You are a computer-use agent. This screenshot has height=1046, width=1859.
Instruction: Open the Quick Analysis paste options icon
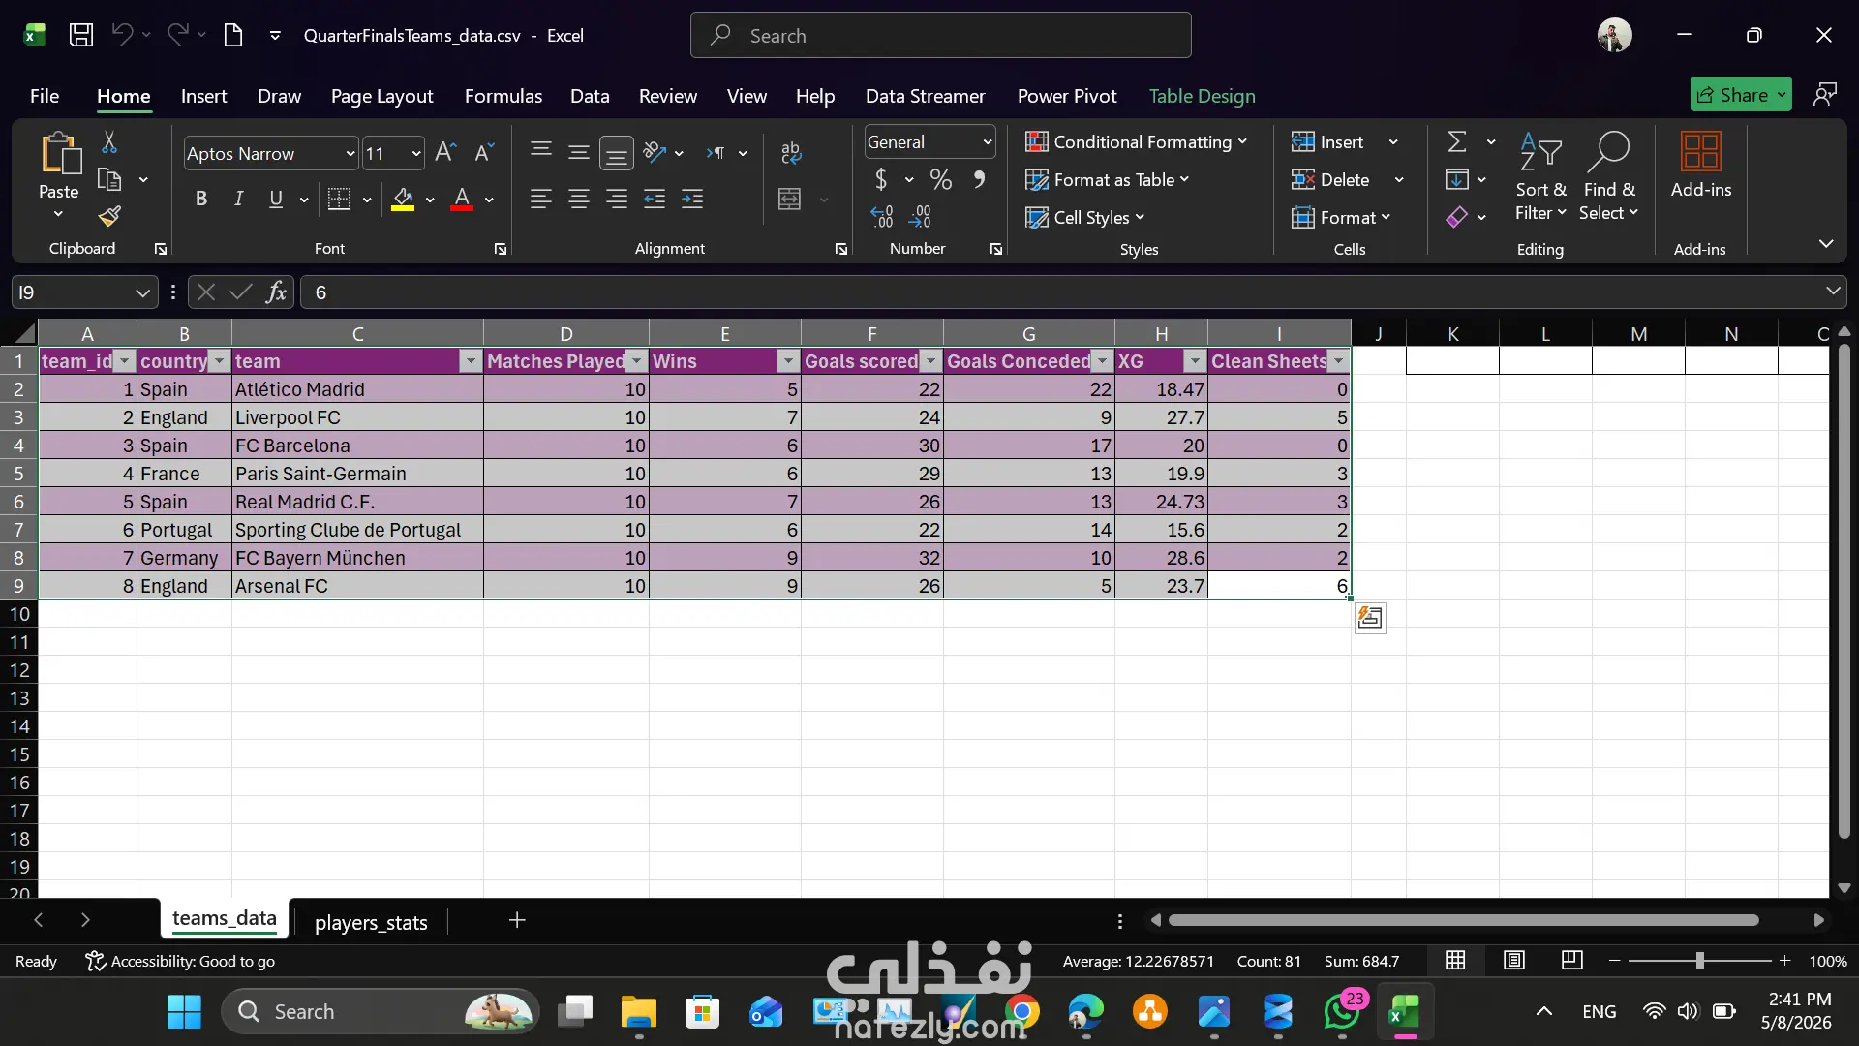click(1370, 618)
